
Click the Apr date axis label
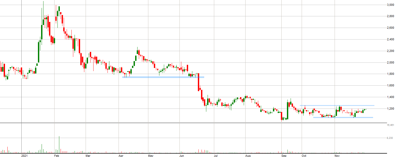click(x=121, y=156)
